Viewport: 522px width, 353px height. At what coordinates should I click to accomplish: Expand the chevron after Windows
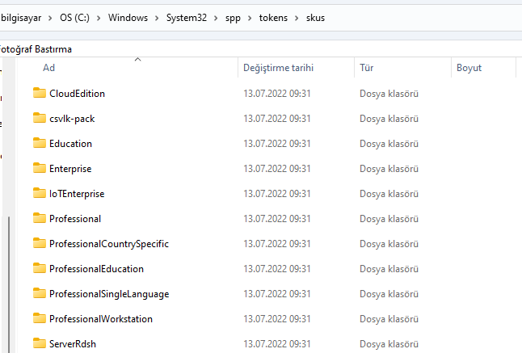[x=157, y=18]
